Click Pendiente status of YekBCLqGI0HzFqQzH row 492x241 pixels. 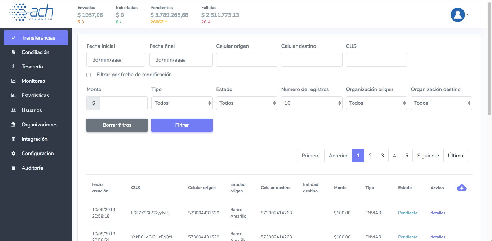point(408,237)
